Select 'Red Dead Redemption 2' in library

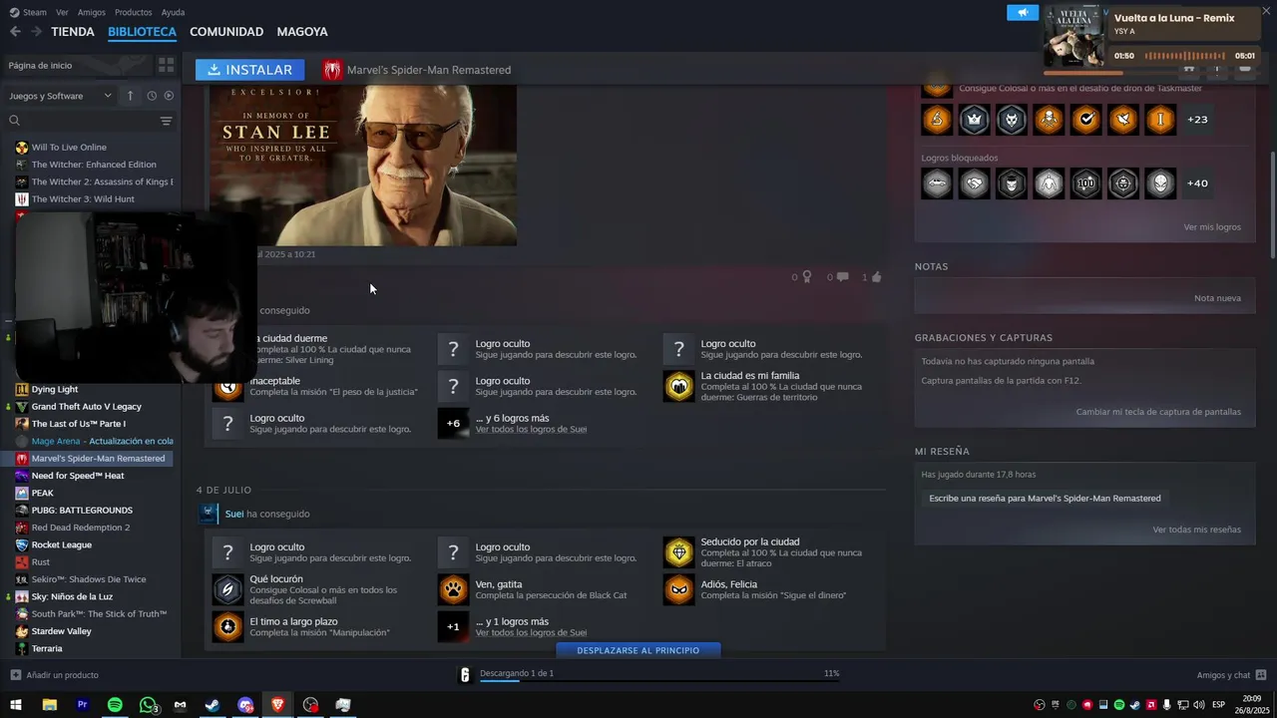pos(81,528)
